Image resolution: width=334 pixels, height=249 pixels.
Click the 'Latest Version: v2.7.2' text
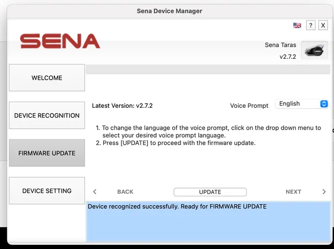122,106
